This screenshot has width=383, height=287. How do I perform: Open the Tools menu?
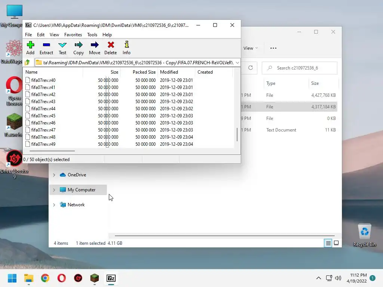click(x=92, y=35)
